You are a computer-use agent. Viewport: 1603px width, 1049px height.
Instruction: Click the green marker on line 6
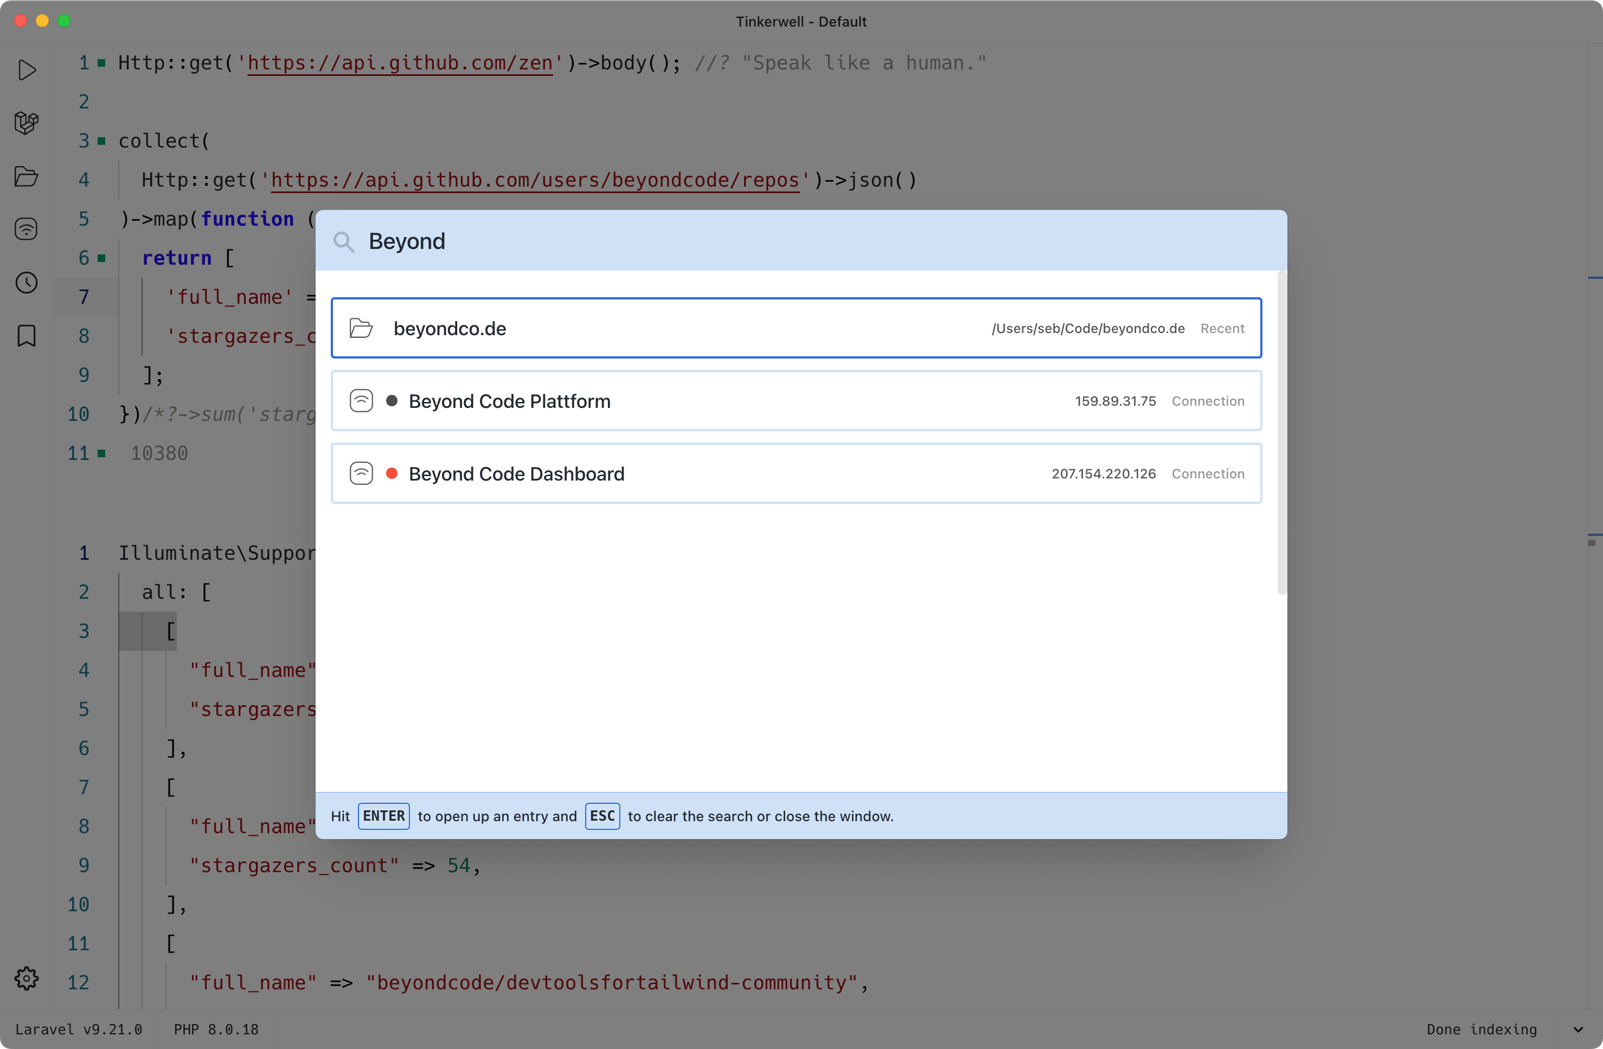click(x=102, y=258)
